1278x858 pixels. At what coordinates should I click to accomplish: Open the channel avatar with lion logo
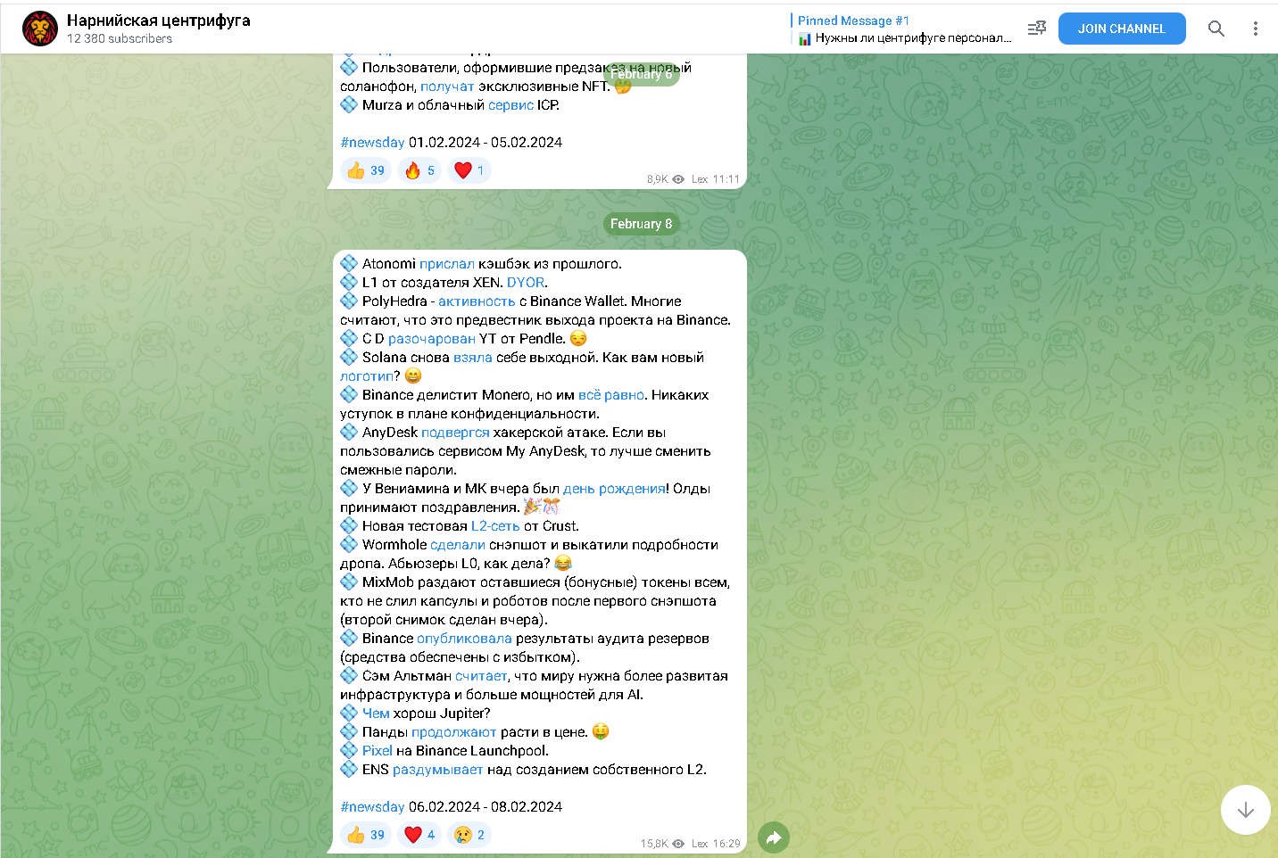pos(40,29)
